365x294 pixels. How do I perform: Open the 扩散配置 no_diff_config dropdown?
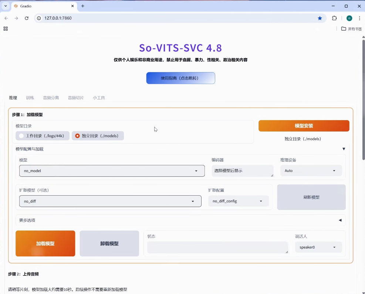(239, 201)
